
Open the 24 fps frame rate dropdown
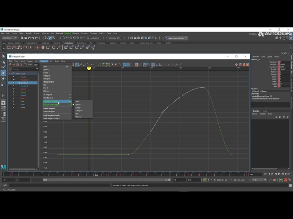pos(259,180)
